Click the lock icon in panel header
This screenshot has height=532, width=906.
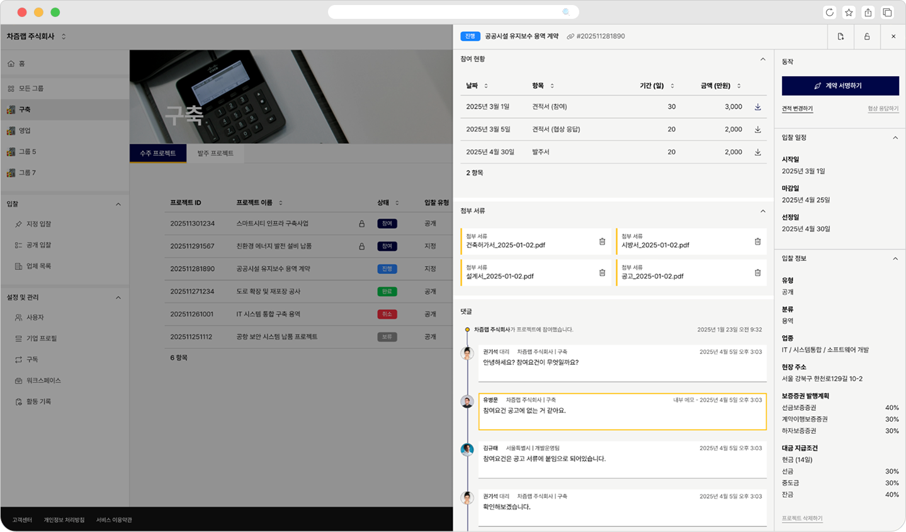coord(867,36)
